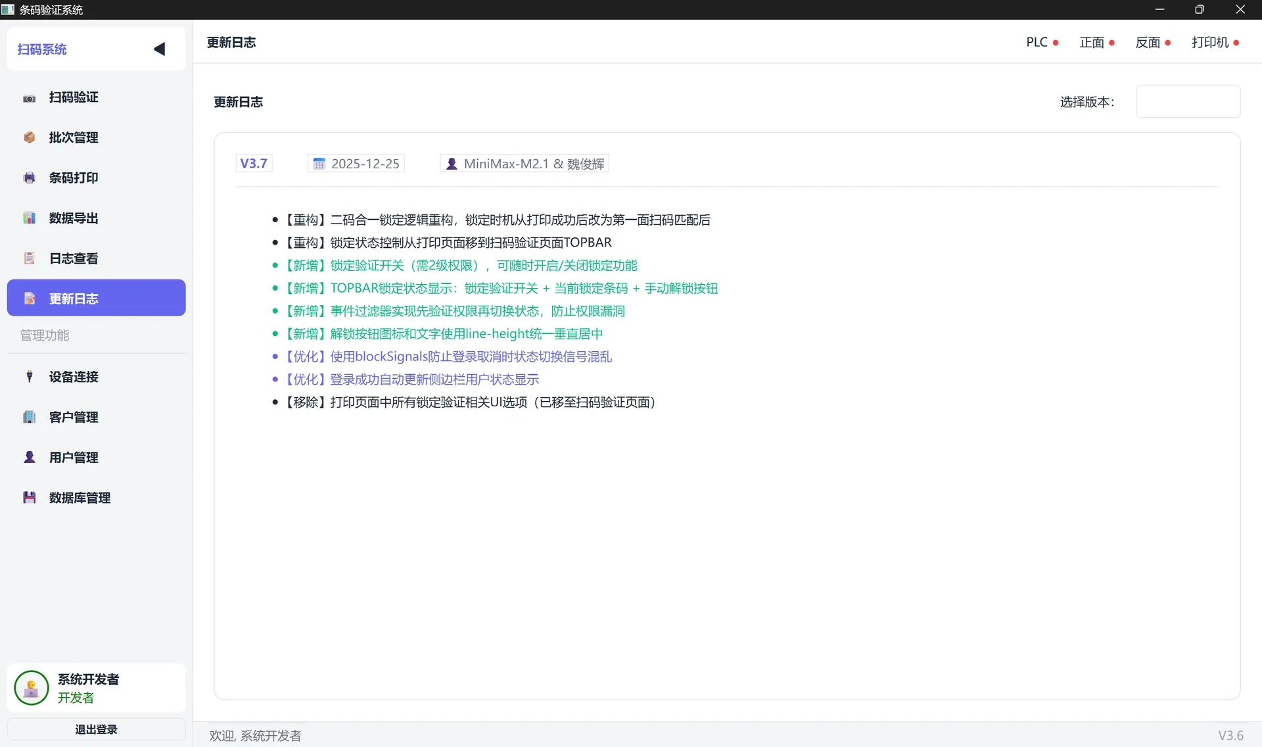Select the active 更新日志 menu item
The height and width of the screenshot is (747, 1262).
click(x=96, y=298)
